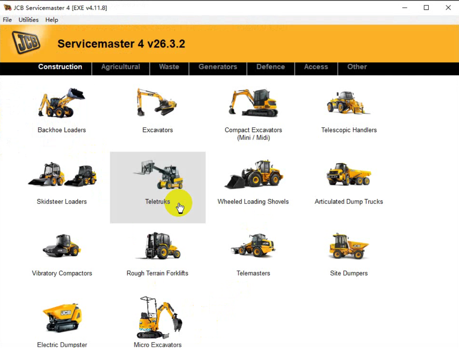Select the Site Dumpers machine icon
This screenshot has height=348, width=459.
349,246
